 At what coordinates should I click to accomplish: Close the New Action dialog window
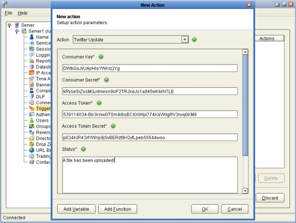249,5
